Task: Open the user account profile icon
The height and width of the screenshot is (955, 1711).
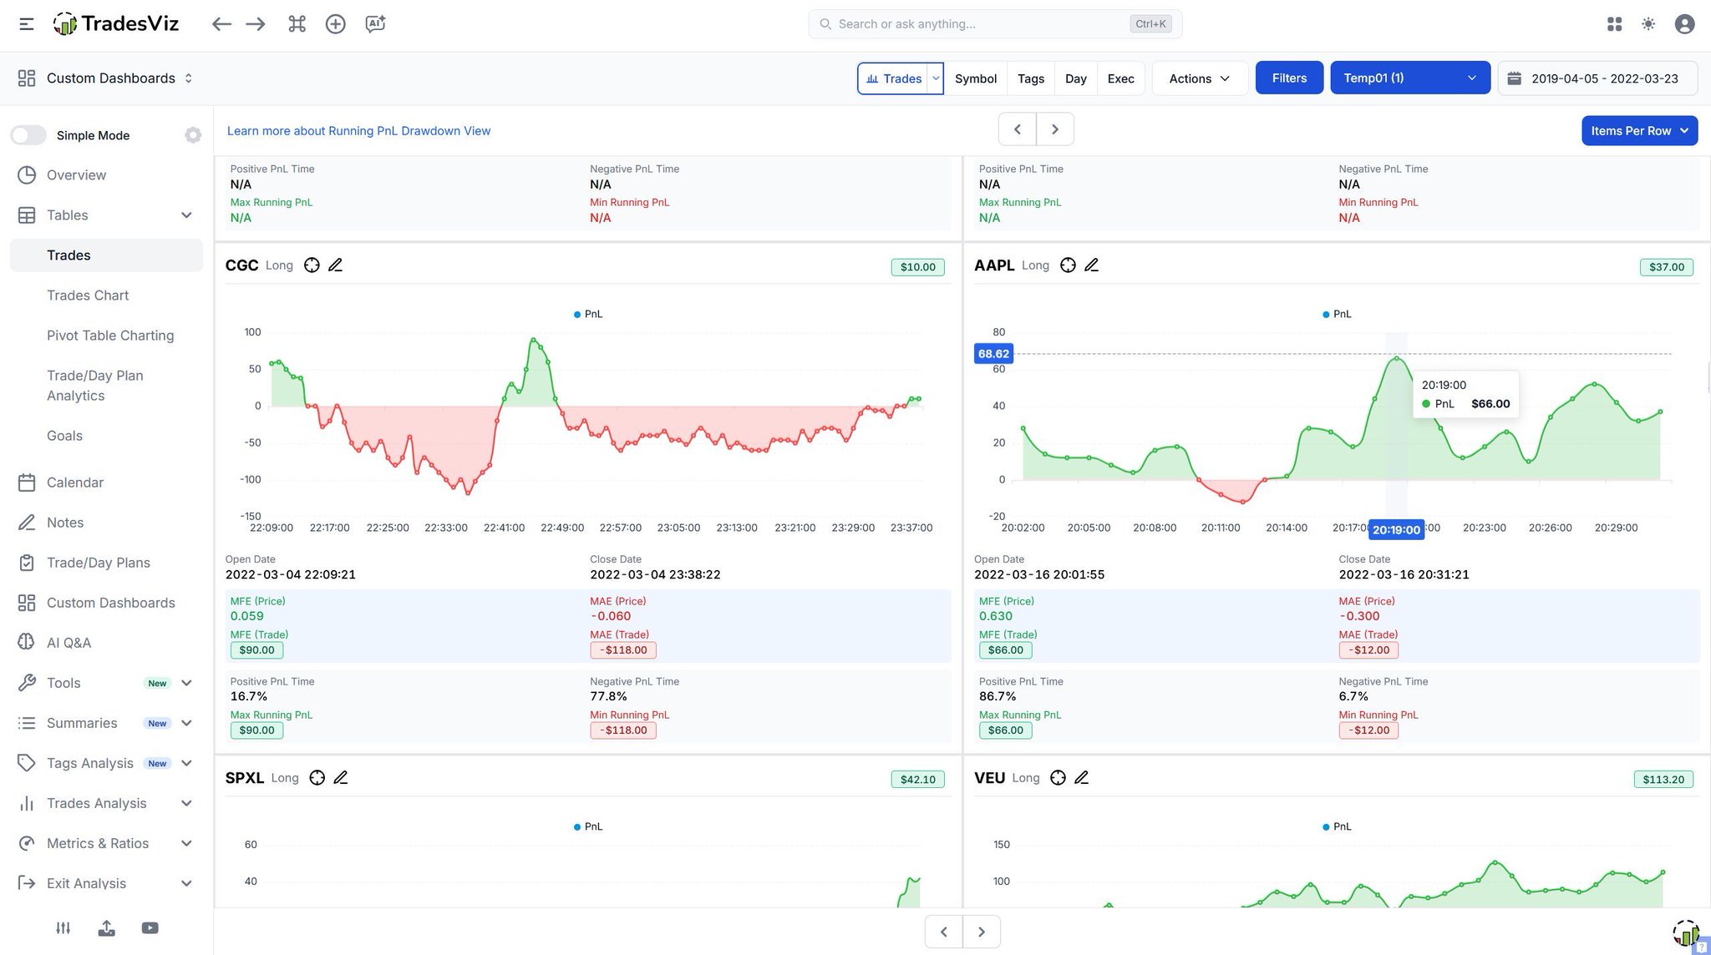Action: click(1685, 24)
